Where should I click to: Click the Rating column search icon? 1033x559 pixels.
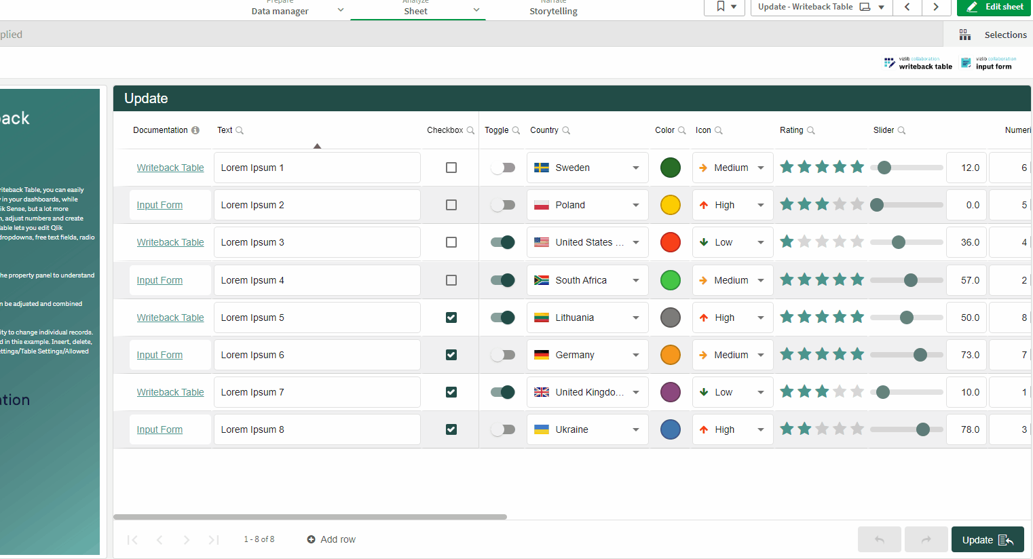coord(811,130)
